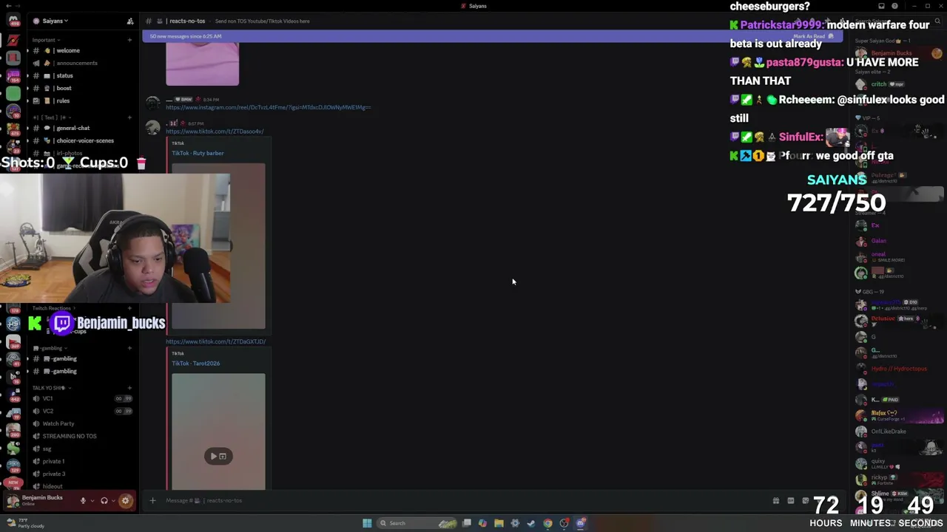
Task: Open OBS Studio icon on the taskbar
Action: [x=565, y=523]
